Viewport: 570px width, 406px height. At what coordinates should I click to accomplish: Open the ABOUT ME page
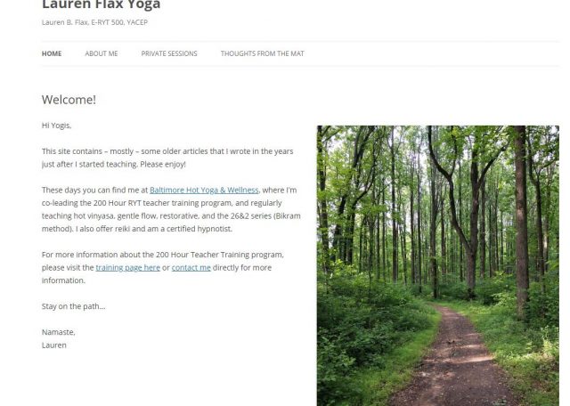pyautogui.click(x=102, y=53)
